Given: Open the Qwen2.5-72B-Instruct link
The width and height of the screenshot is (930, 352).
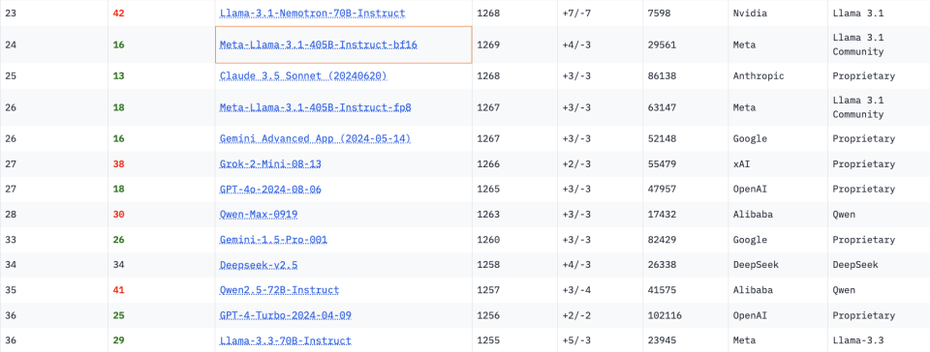Looking at the screenshot, I should pos(279,290).
